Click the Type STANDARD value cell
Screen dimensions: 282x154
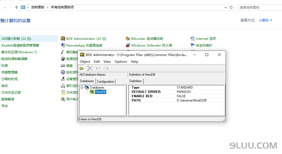click(x=200, y=87)
